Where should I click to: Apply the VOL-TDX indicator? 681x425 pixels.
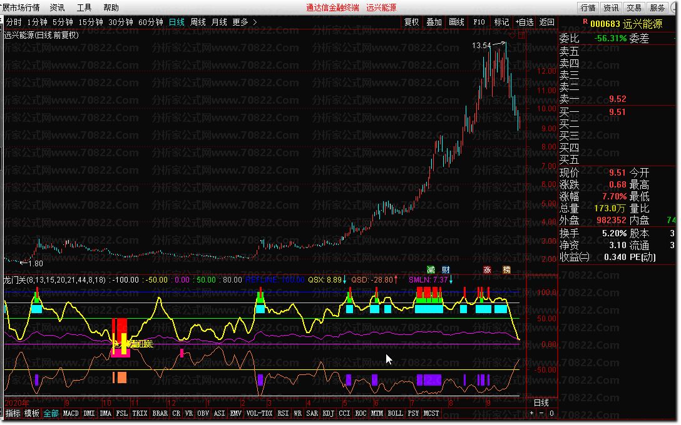tap(259, 413)
